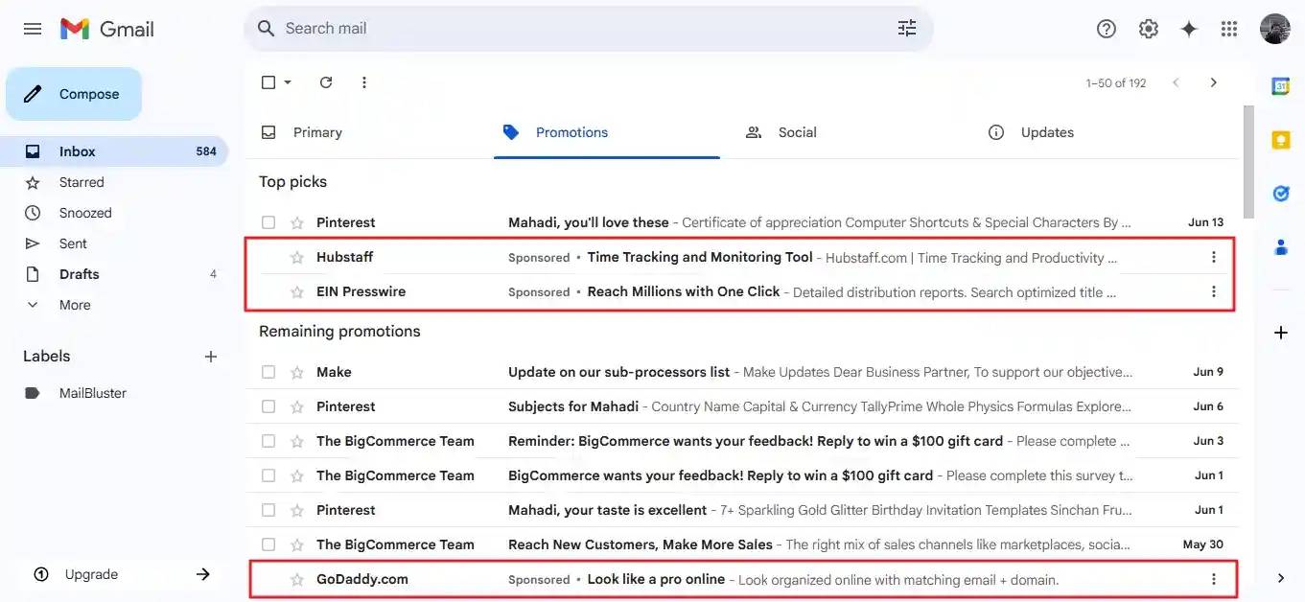The image size is (1305, 602).
Task: Open options for EIN Presswire ad
Action: click(1214, 291)
